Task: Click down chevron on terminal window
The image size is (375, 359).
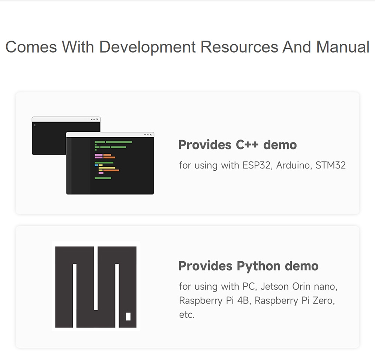Action: pyautogui.click(x=91, y=119)
